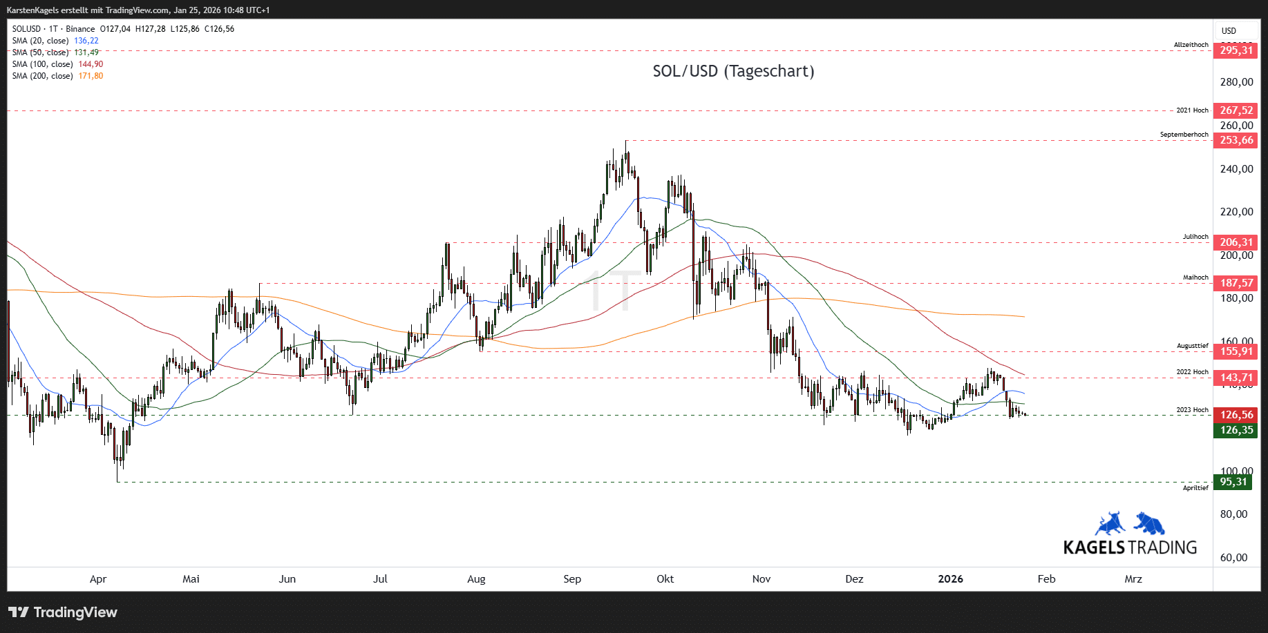Open the USD currency selector
The width and height of the screenshot is (1268, 633).
[1229, 31]
